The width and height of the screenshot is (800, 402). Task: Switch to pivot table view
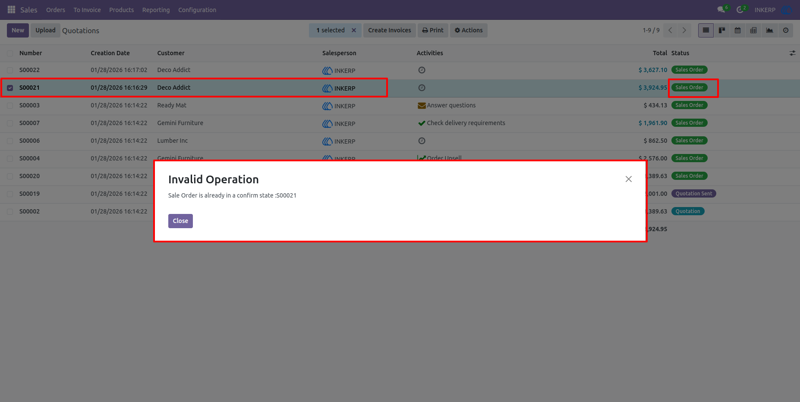pos(753,30)
